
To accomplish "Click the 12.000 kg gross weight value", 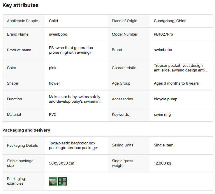I will coord(162,163).
